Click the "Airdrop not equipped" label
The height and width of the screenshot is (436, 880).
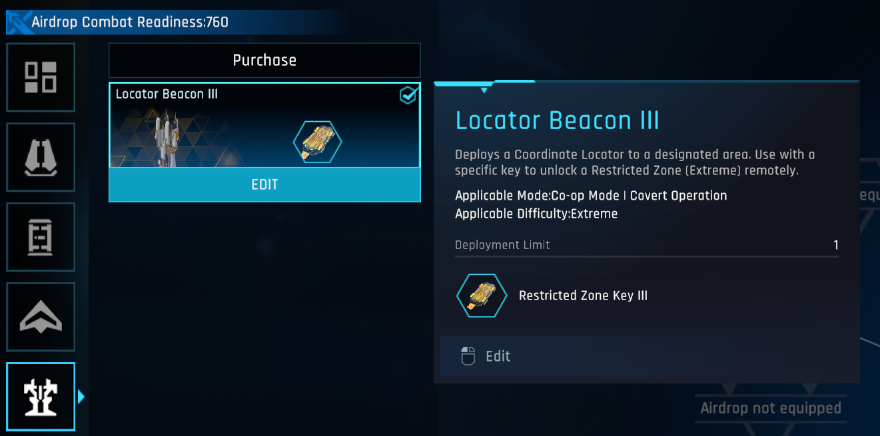coord(771,408)
